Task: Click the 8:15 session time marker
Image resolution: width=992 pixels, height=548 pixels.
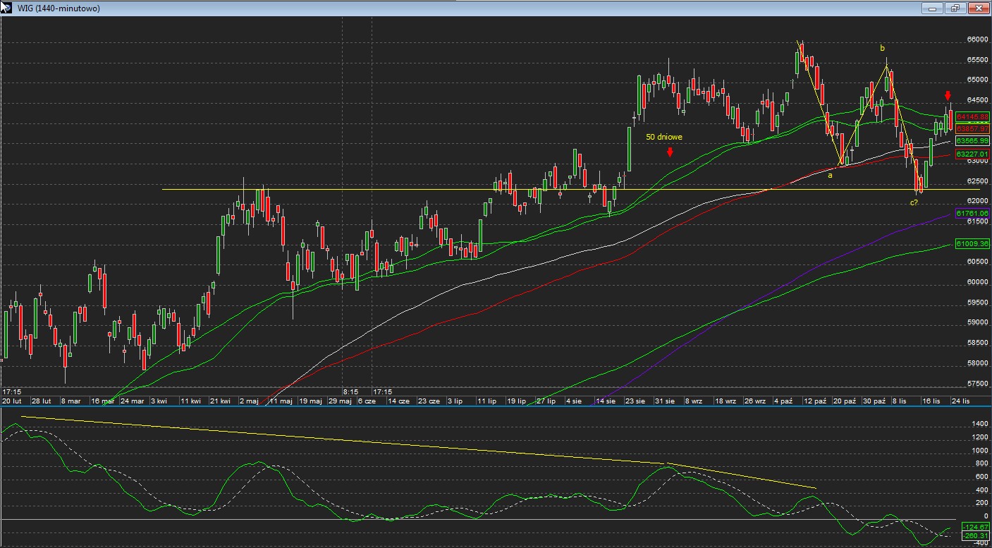Action: (x=350, y=391)
